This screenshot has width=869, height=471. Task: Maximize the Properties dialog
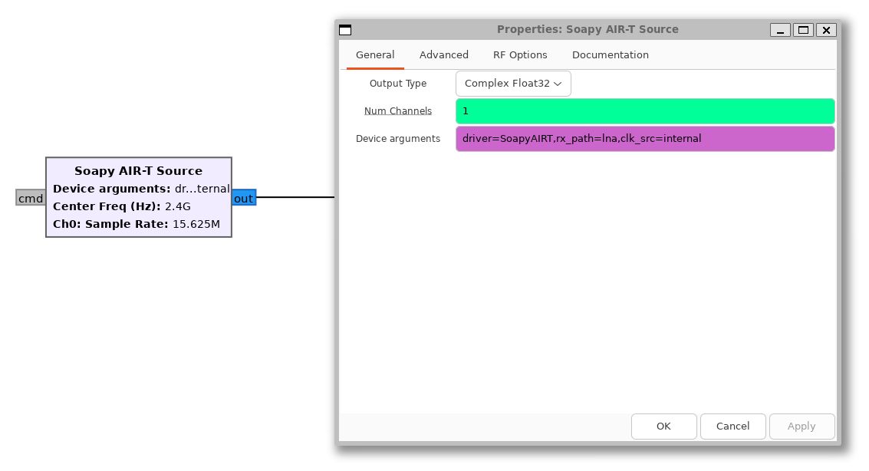pyautogui.click(x=803, y=30)
